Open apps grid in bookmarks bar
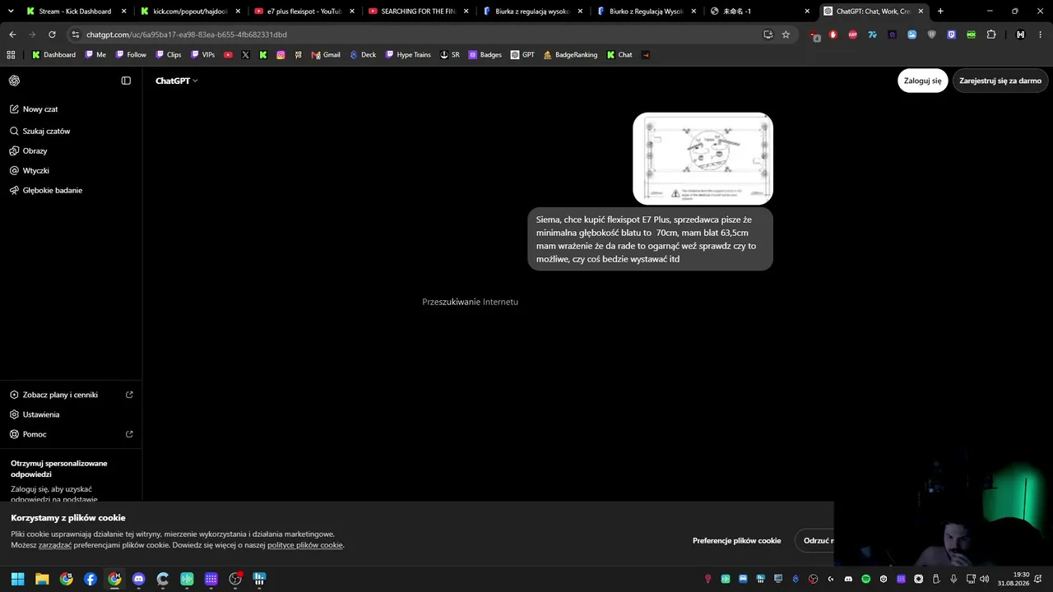The image size is (1053, 592). (x=11, y=55)
